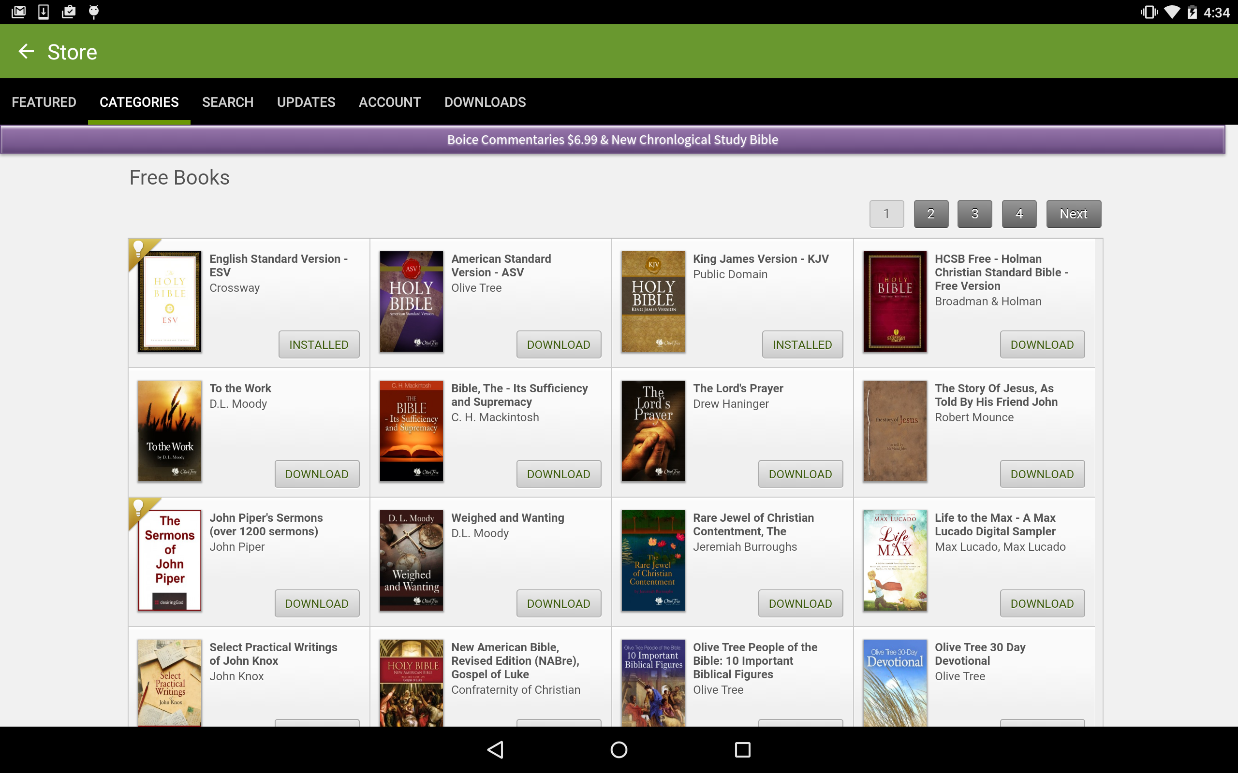Open the King James Version book cover
Viewport: 1238px width, 773px height.
point(653,301)
